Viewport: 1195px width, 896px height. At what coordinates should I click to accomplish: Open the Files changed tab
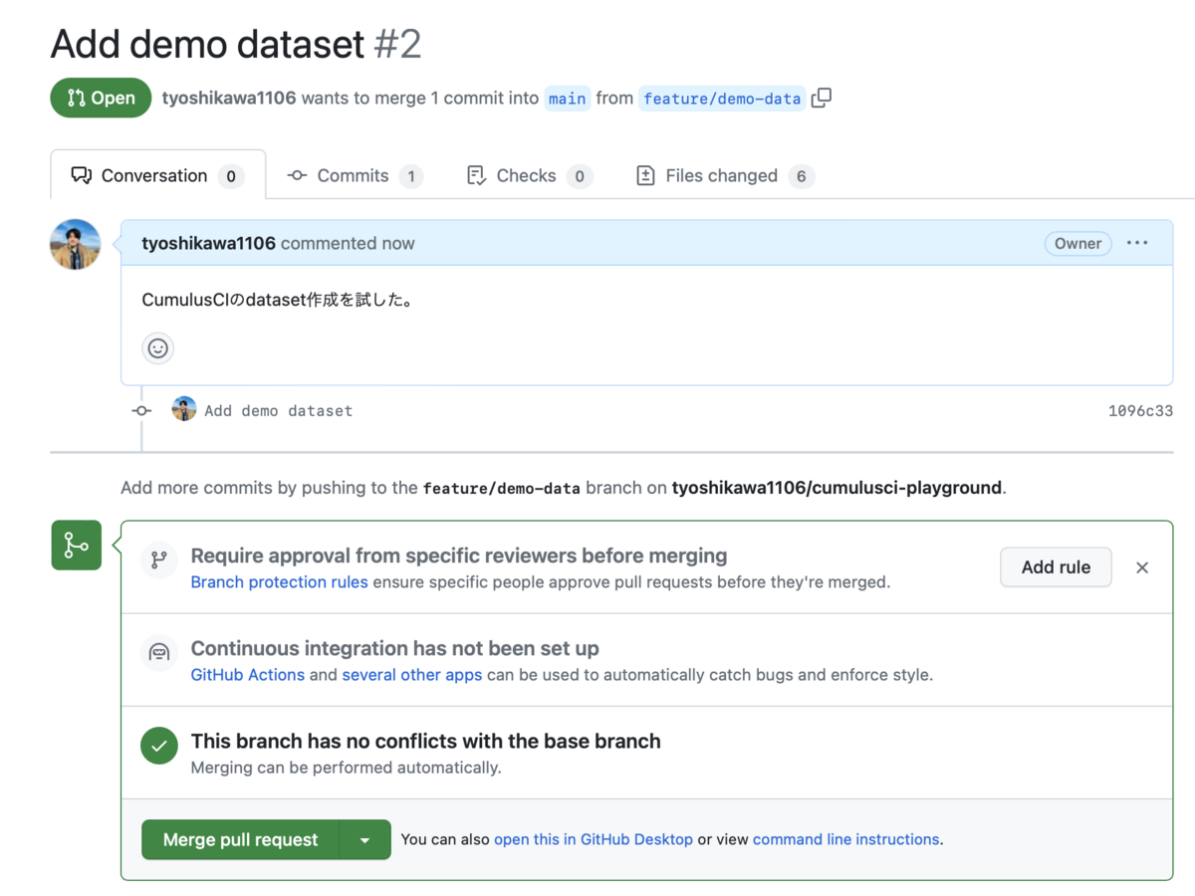coord(723,176)
